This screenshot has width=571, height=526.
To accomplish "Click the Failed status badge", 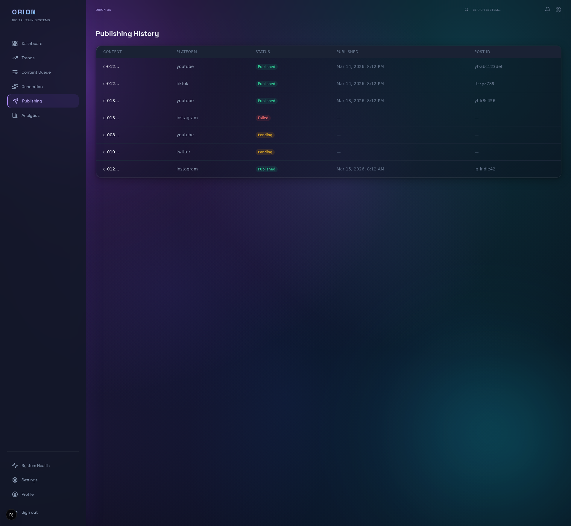I will click(263, 118).
